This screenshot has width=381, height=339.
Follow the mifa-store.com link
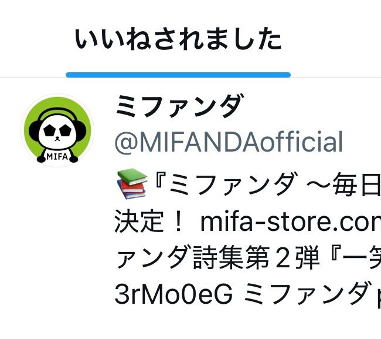coord(290,222)
